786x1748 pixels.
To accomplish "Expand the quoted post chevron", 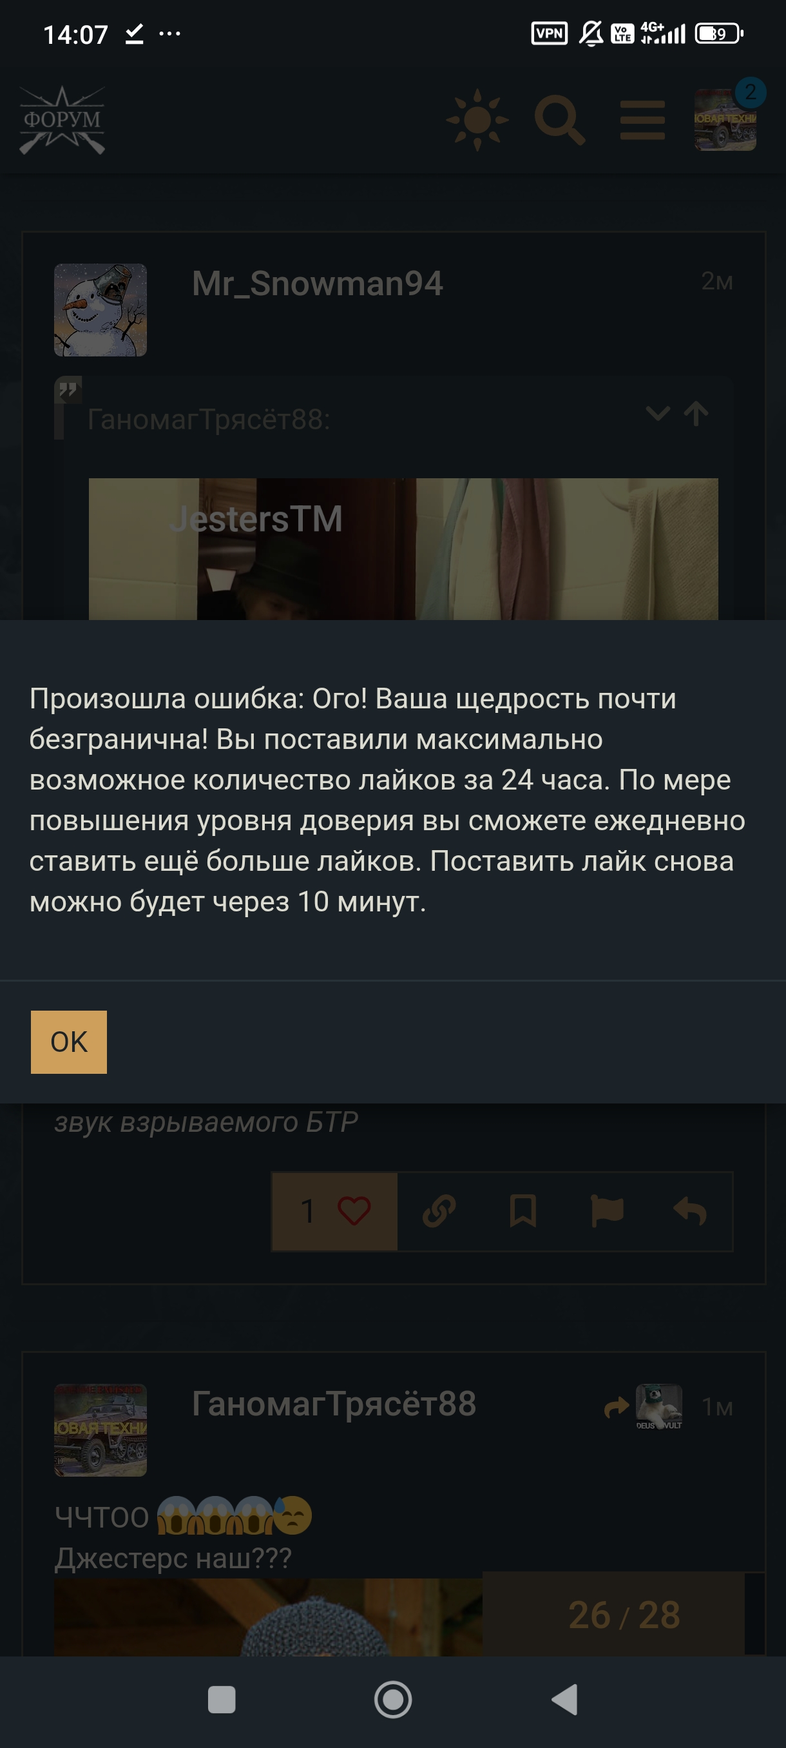I will point(658,413).
